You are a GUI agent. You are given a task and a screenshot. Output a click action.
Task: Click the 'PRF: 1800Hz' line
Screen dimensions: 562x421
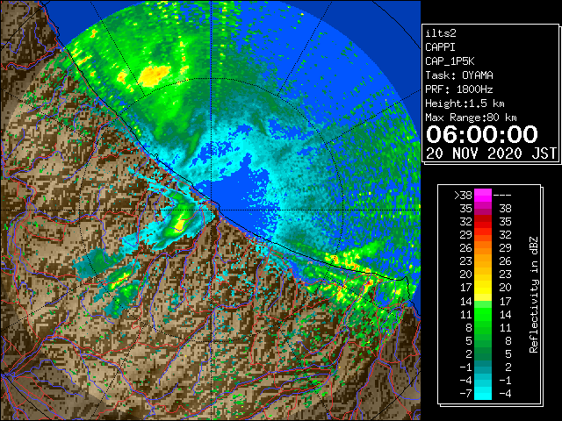coord(459,89)
